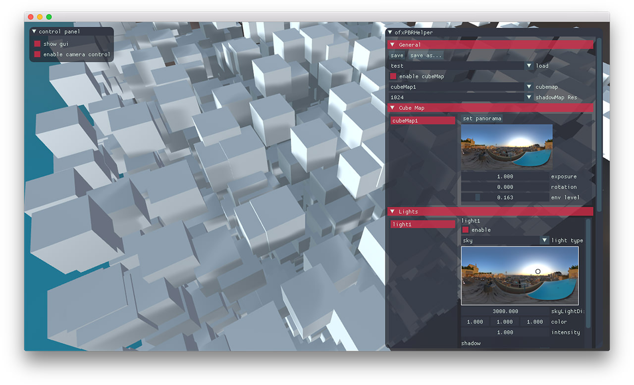
Task: Click the Lights panel inner scrollbar
Action: click(x=588, y=273)
